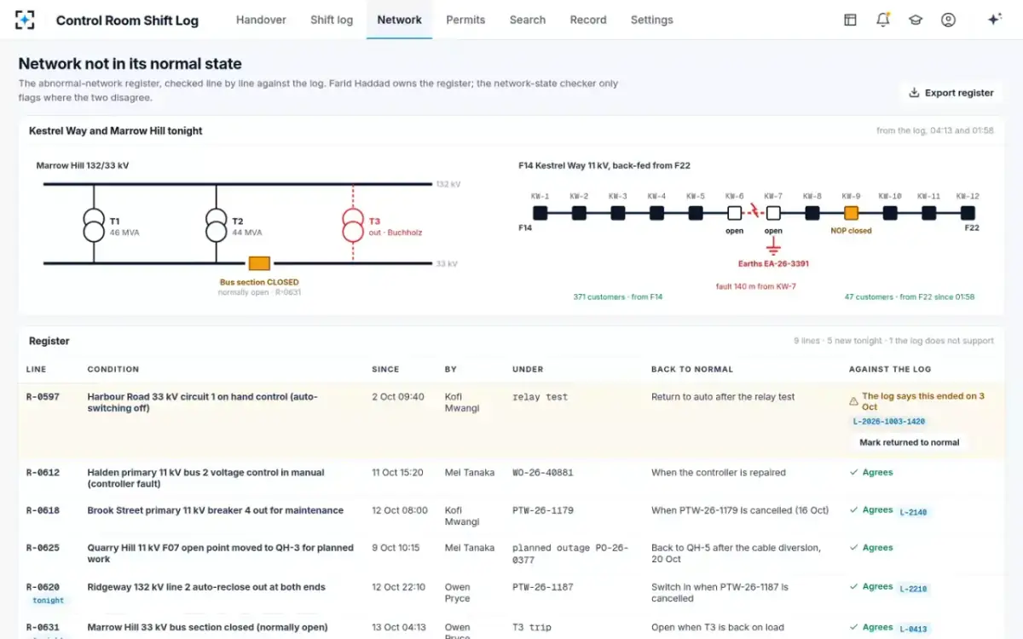This screenshot has height=639, width=1023.
Task: Open the Record tab
Action: pos(588,20)
